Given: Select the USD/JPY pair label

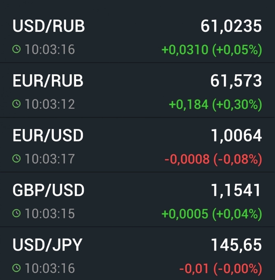Looking at the screenshot, I should click(47, 245).
